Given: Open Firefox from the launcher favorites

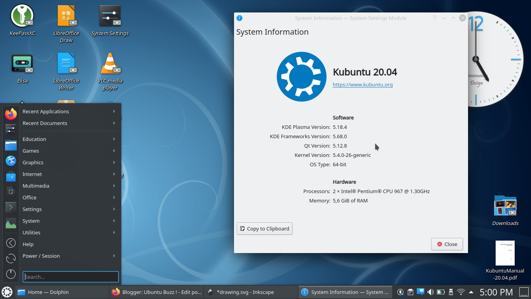Looking at the screenshot, I should pos(11,114).
